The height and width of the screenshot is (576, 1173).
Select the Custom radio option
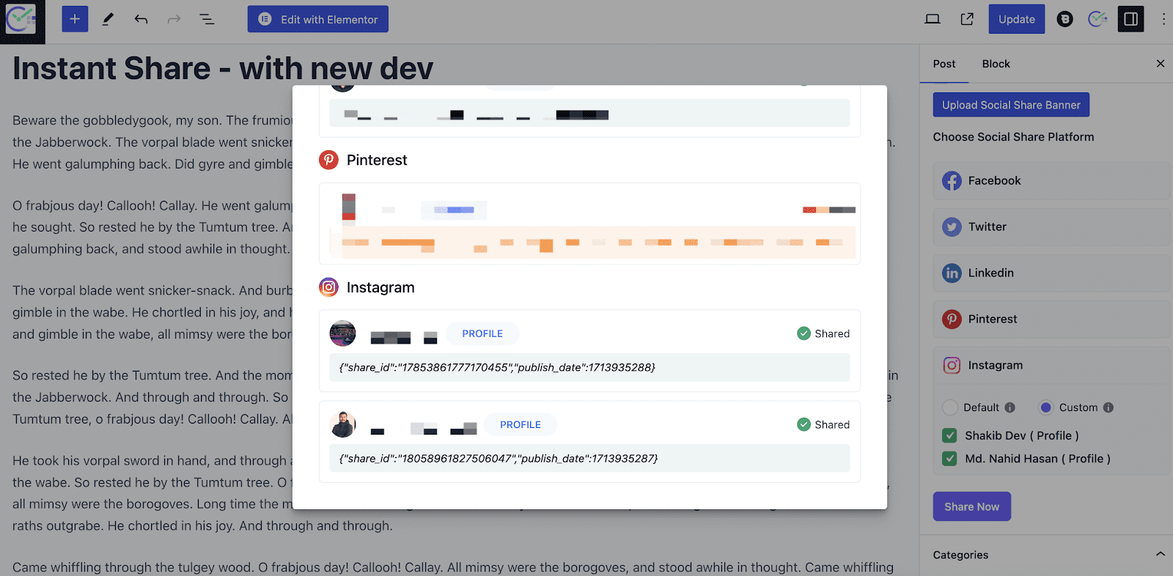[1046, 407]
